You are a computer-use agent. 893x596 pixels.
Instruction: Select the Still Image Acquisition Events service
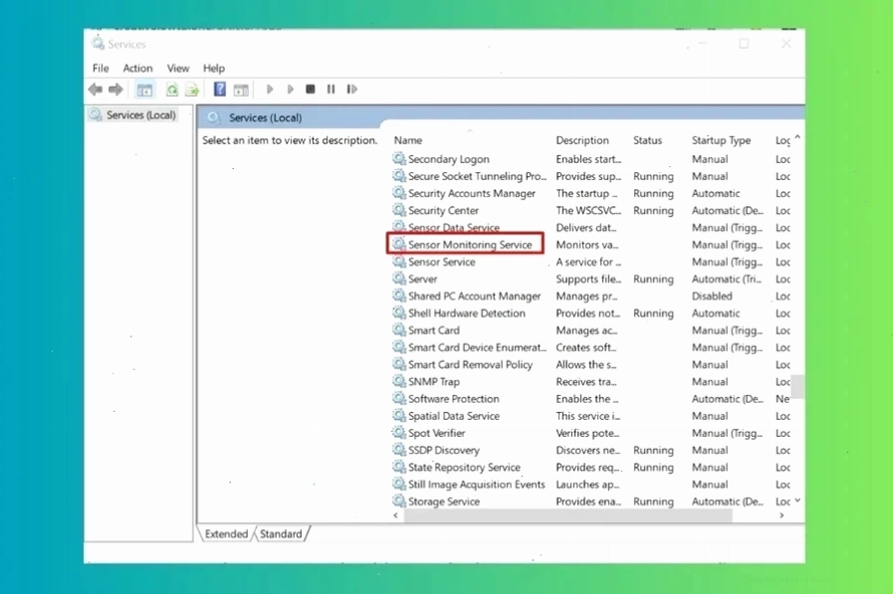476,484
